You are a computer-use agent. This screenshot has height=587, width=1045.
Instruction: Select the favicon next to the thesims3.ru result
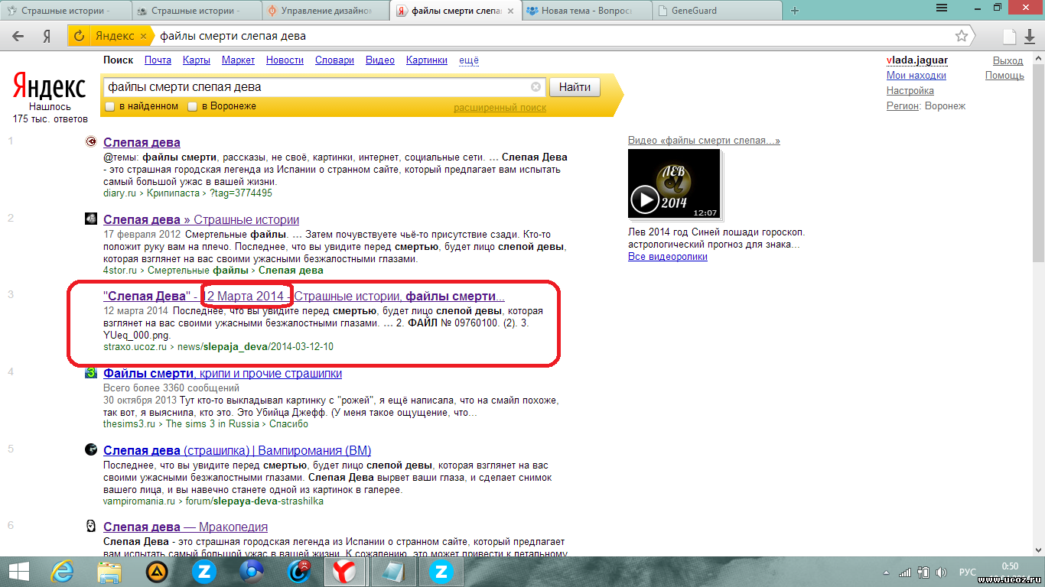pyautogui.click(x=90, y=372)
